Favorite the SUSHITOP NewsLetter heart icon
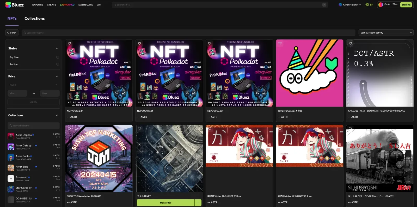Viewport: 417px width, 207px height. click(x=69, y=129)
